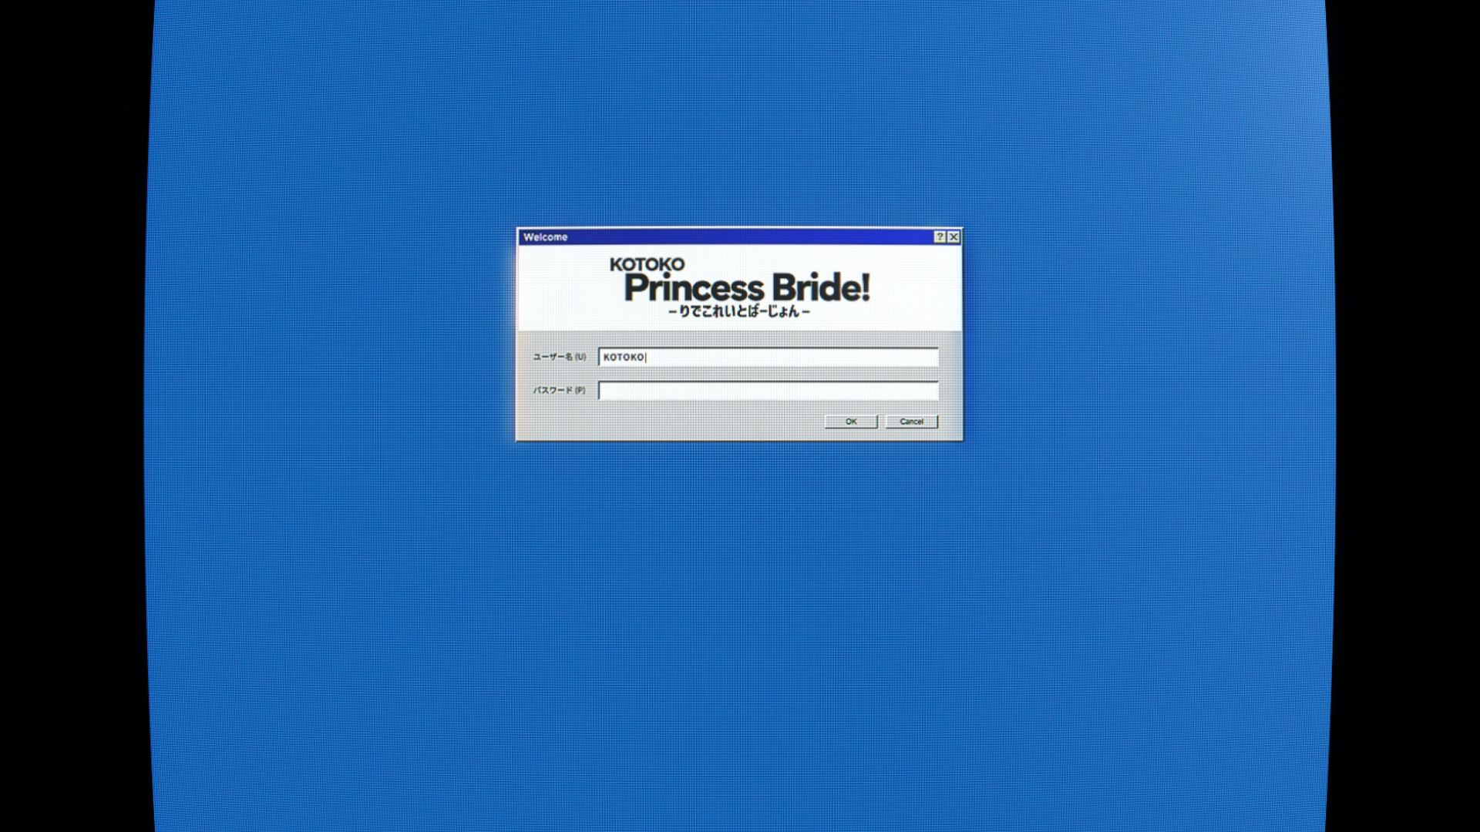Click the small KOTOKO heading above logo
This screenshot has height=832, width=1480.
[x=647, y=264]
